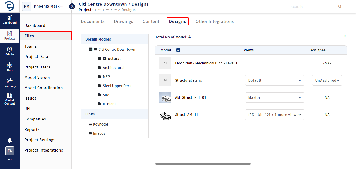The image size is (356, 169).
Task: Click the Projects breadcrumb link
Action: pos(86,10)
